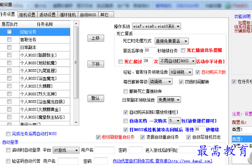Click the 下移 button
Image resolution: width=252 pixels, height=165 pixels.
pos(96,64)
